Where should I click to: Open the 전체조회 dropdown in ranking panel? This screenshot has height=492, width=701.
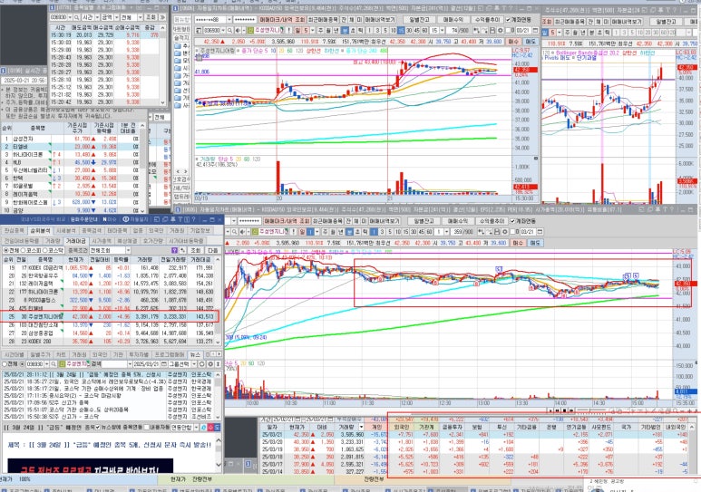128,250
